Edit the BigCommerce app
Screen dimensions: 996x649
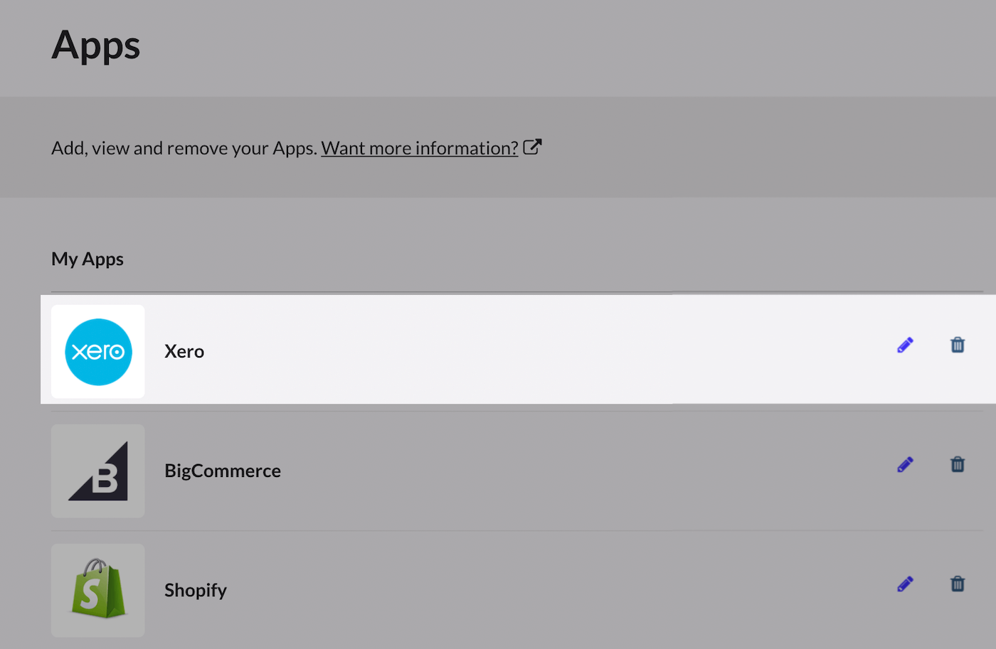tap(905, 465)
